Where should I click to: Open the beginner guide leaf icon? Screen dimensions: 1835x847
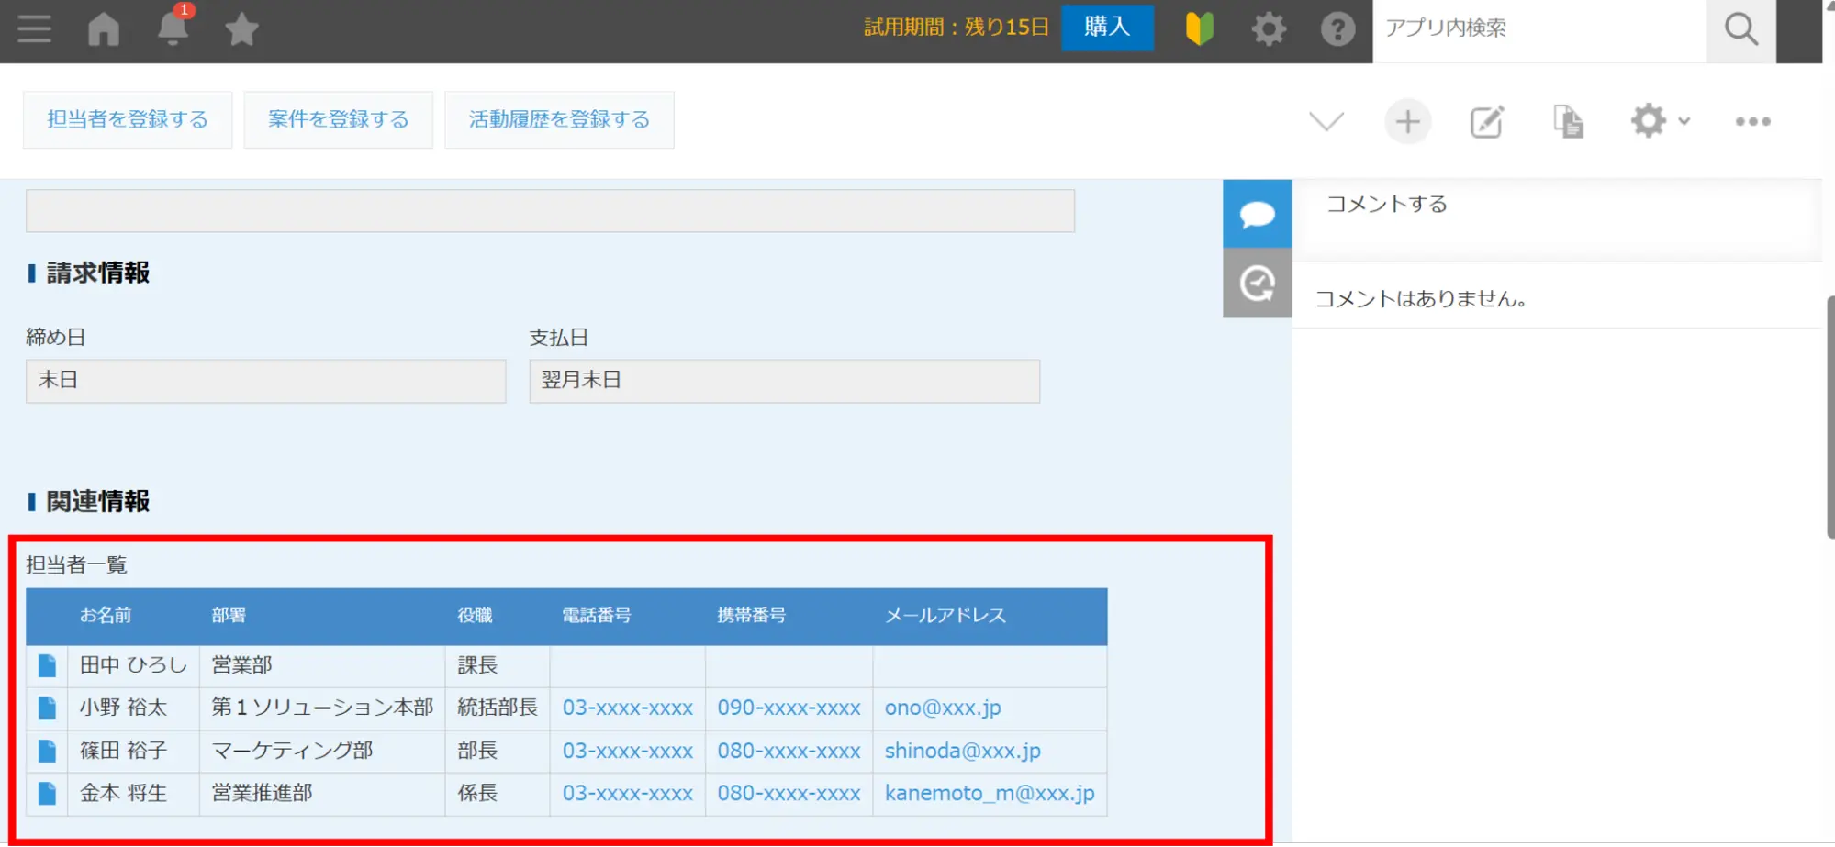coord(1199,29)
